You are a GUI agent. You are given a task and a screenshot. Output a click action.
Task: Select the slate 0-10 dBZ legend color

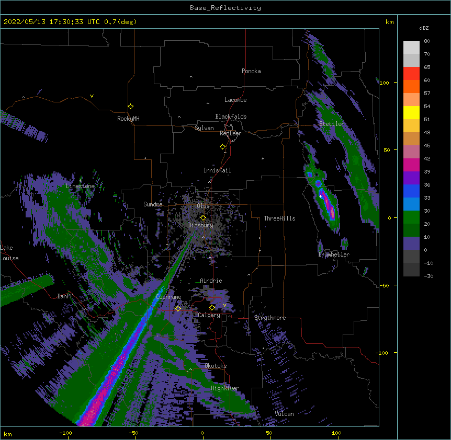tap(411, 244)
